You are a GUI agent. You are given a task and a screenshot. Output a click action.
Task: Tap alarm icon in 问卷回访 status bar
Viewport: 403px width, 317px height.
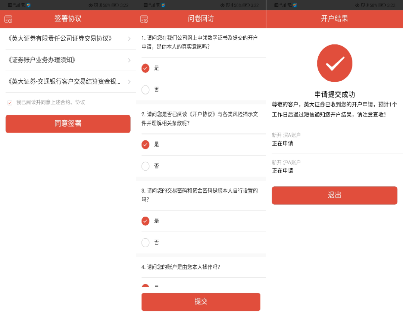pos(228,5)
